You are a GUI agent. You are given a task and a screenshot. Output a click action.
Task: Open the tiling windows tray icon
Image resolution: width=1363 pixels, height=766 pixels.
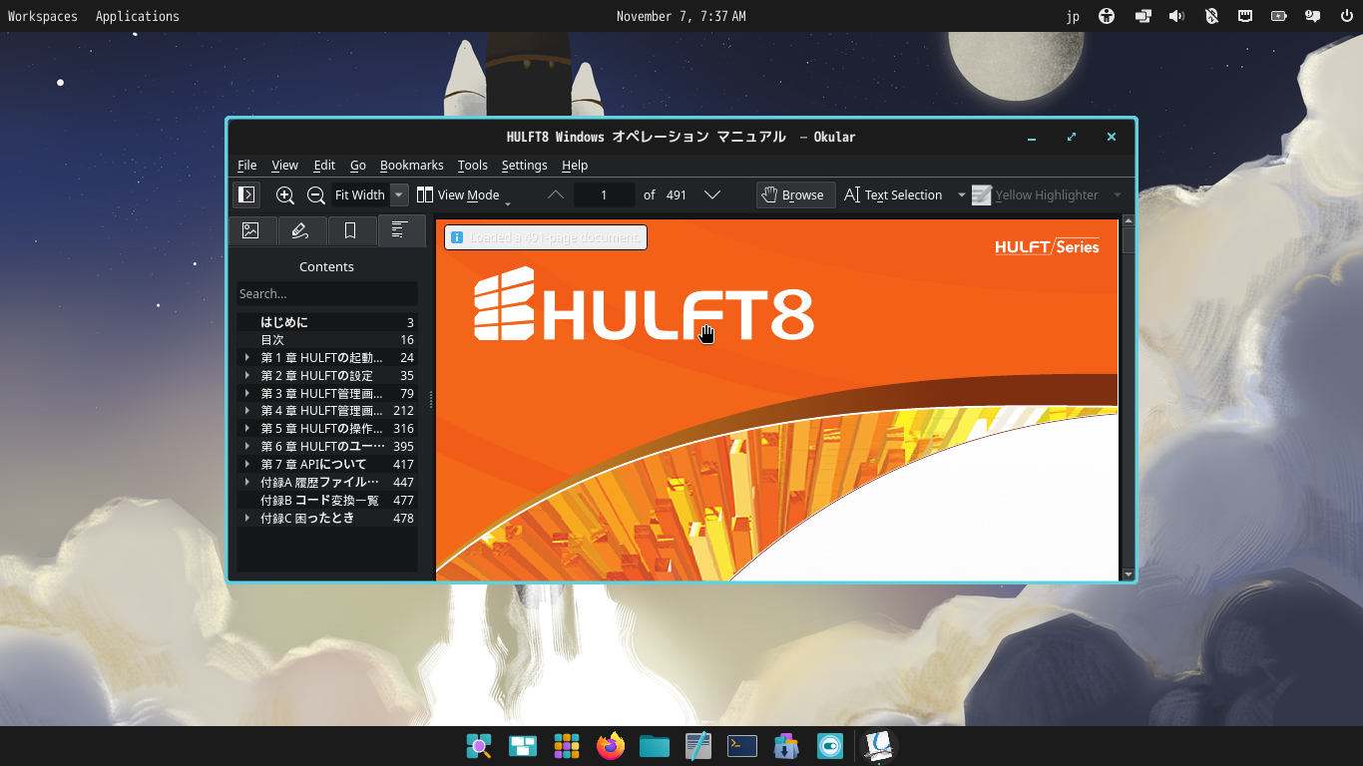coord(1141,16)
